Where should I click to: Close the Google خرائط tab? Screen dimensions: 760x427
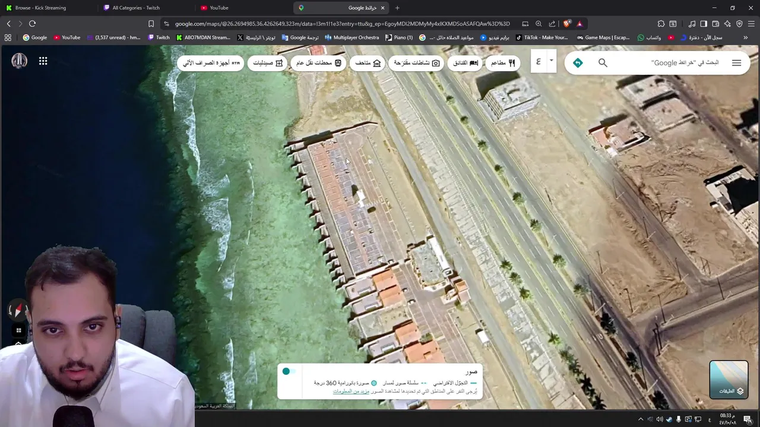[382, 8]
